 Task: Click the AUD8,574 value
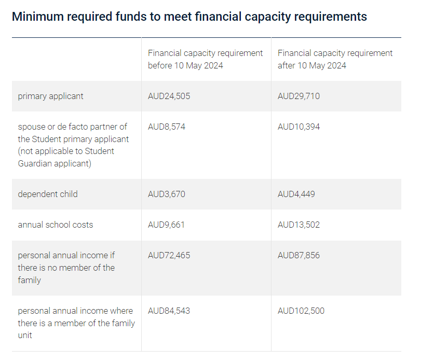[x=166, y=127]
